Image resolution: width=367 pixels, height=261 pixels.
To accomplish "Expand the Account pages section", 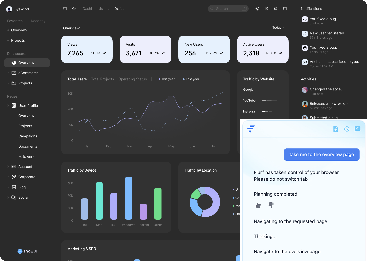I will click(x=8, y=167).
